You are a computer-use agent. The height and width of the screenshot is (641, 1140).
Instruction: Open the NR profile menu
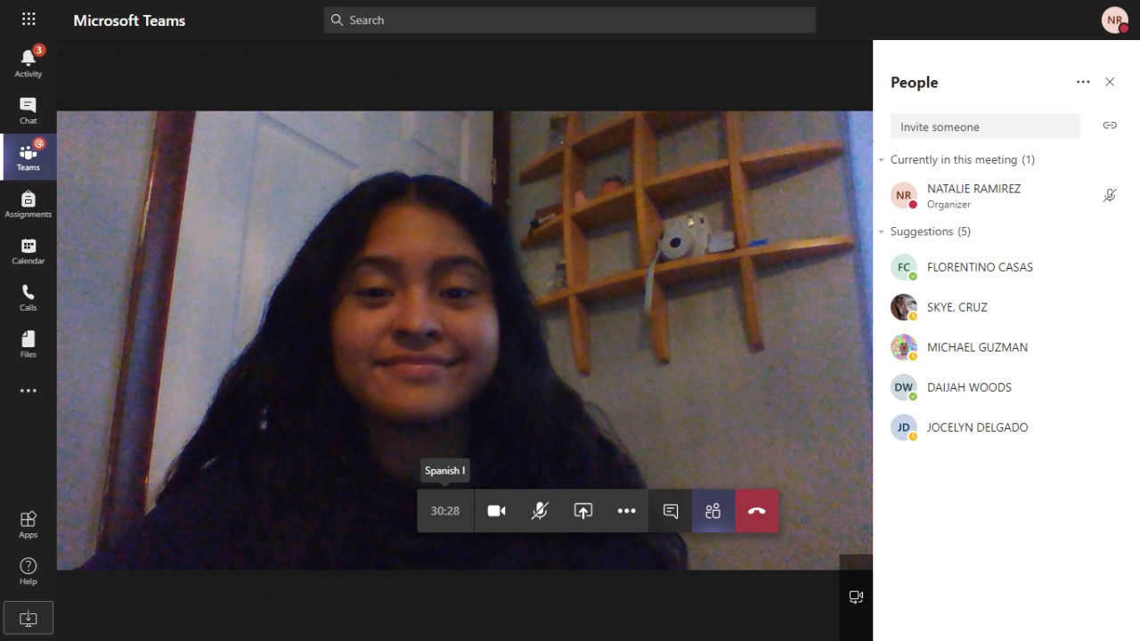(1115, 20)
